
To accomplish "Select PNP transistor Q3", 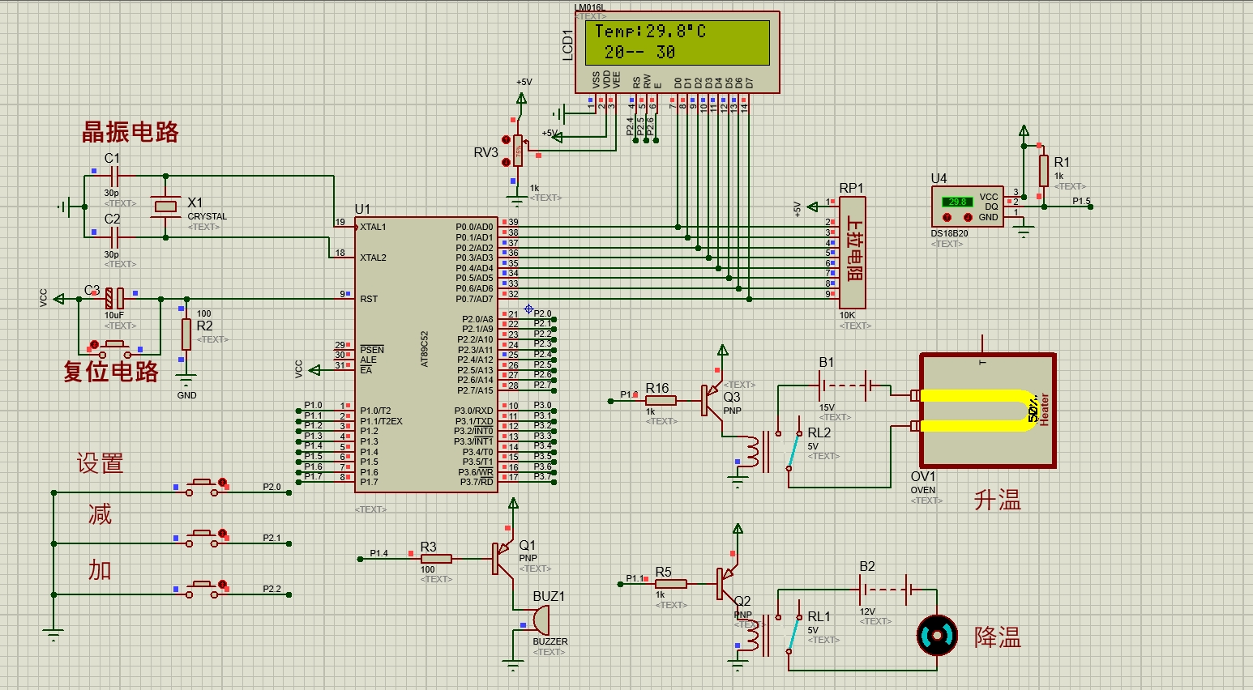I will (711, 399).
